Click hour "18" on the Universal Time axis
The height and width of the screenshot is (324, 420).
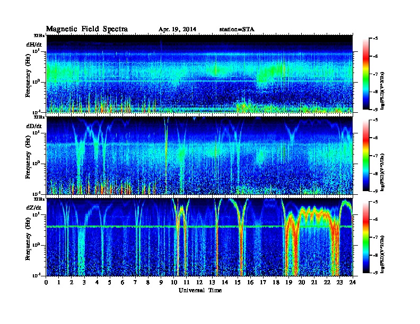tap(276, 282)
